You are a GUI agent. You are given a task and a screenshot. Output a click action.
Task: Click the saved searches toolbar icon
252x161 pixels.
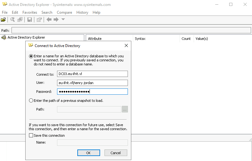(20, 20)
